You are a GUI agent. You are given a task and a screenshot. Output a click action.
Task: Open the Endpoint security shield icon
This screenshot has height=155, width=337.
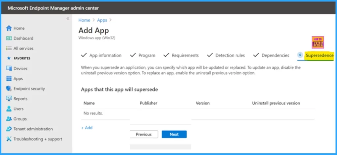[9, 89]
